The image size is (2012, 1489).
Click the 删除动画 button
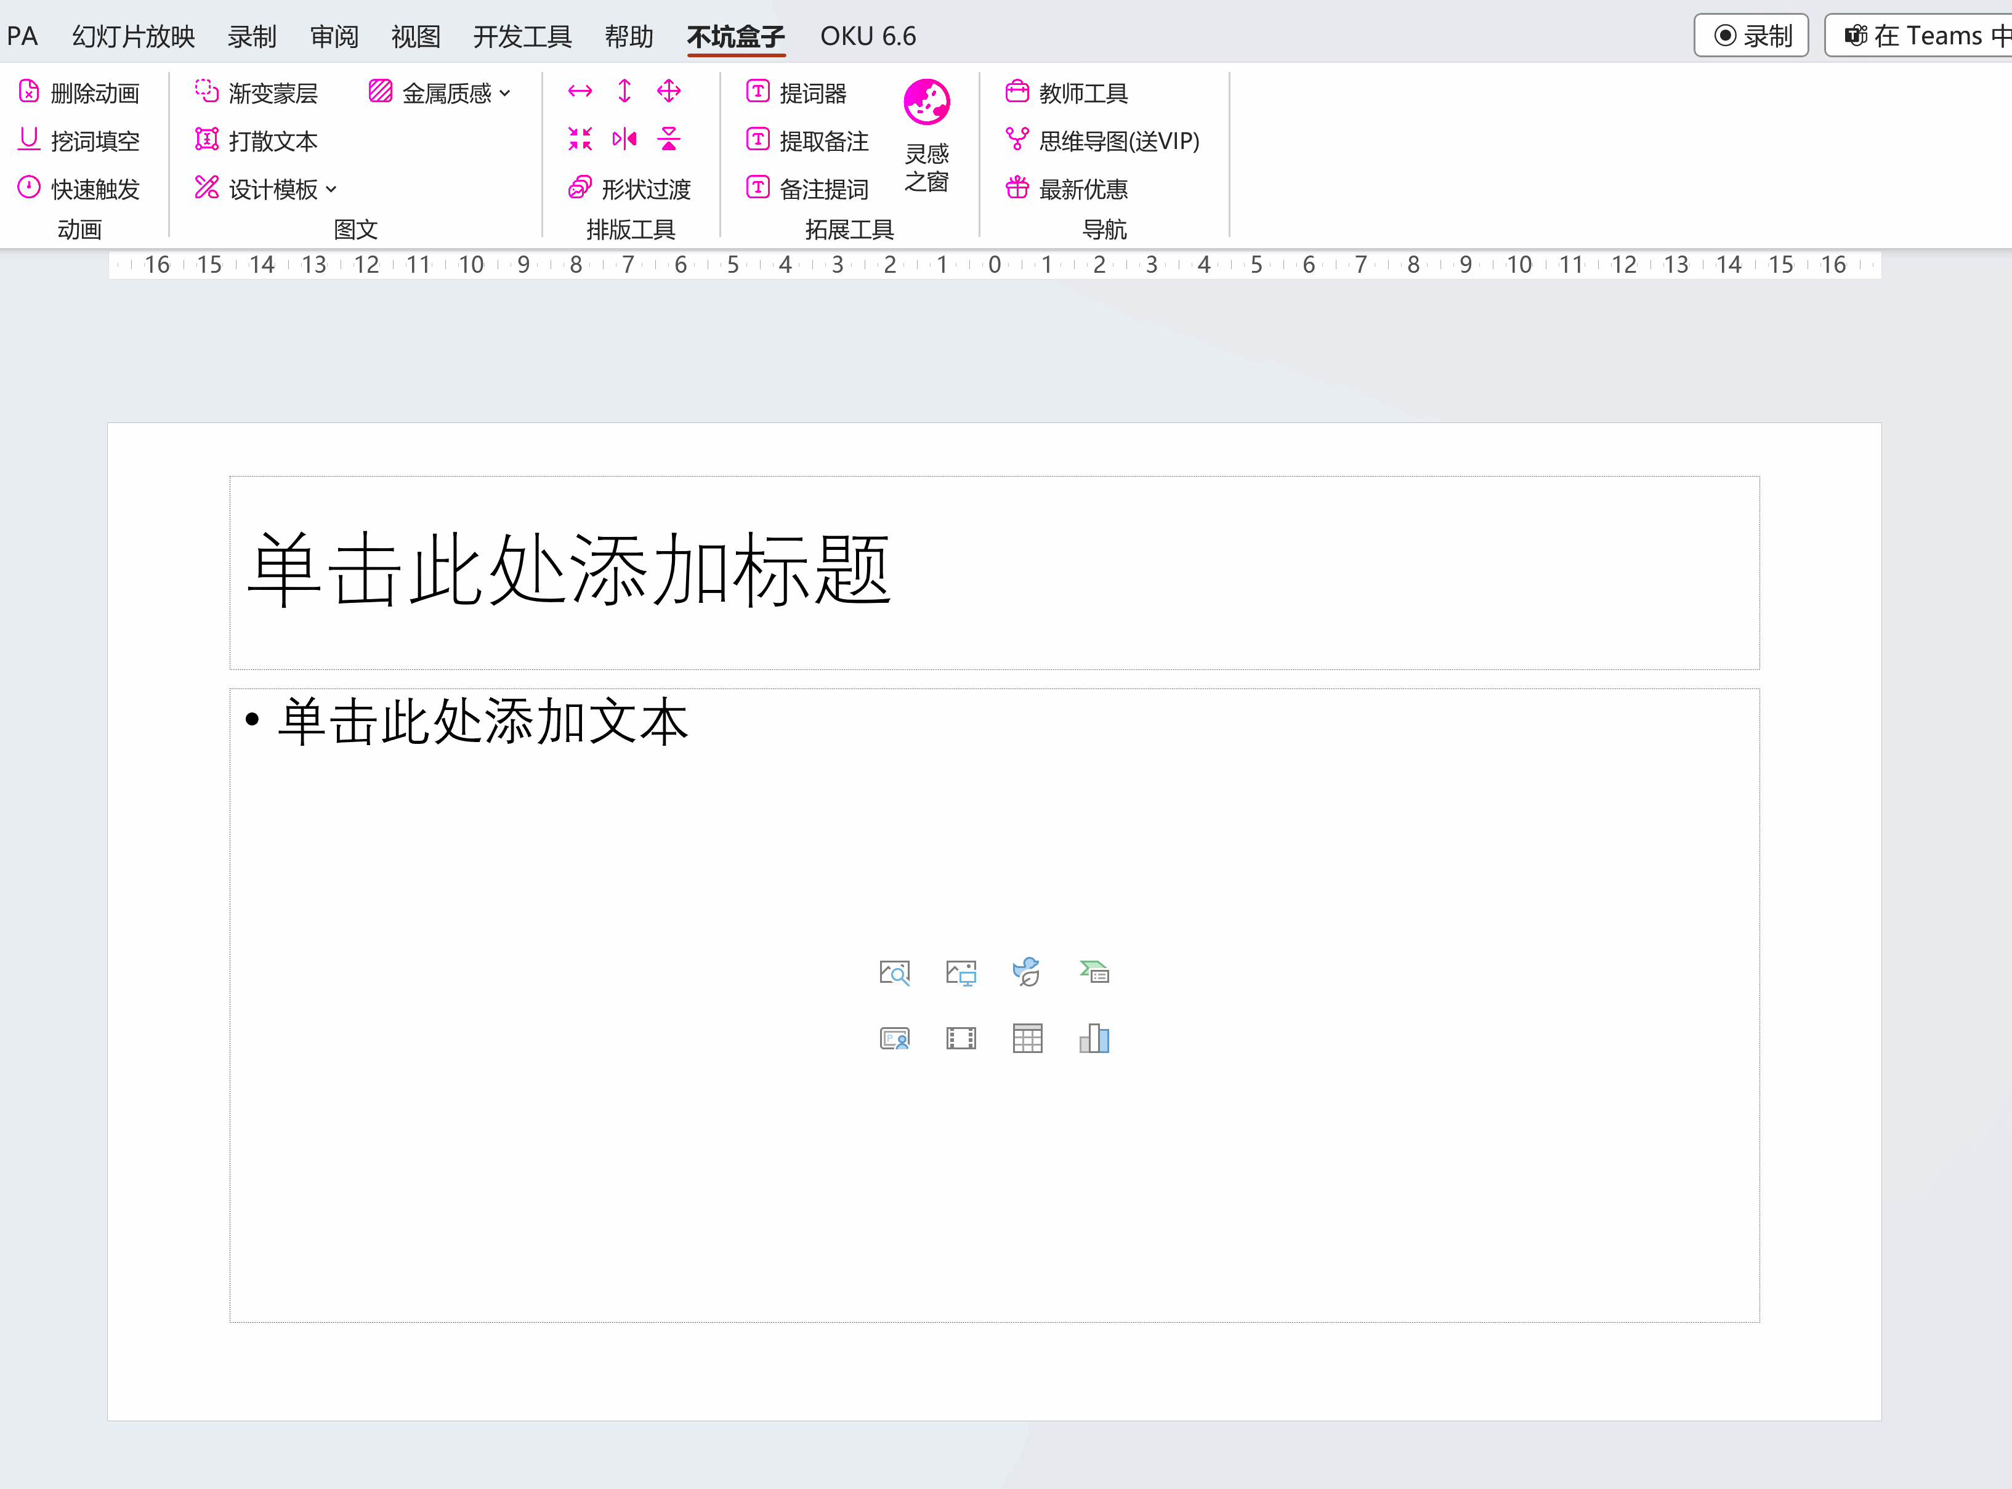pos(79,93)
